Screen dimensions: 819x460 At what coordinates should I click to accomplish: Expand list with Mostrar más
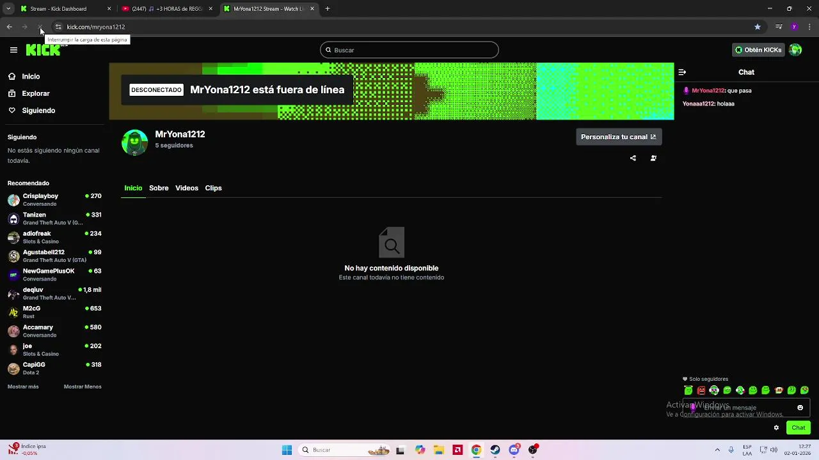tap(23, 387)
